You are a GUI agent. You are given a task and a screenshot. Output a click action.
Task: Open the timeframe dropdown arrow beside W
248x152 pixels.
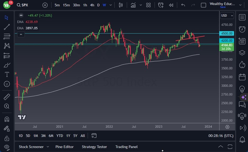pyautogui.click(x=110, y=5)
